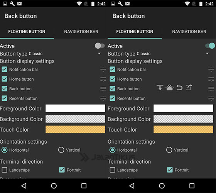Turn off the right screen's Active switch
216x193 pixels.
[x=210, y=46]
